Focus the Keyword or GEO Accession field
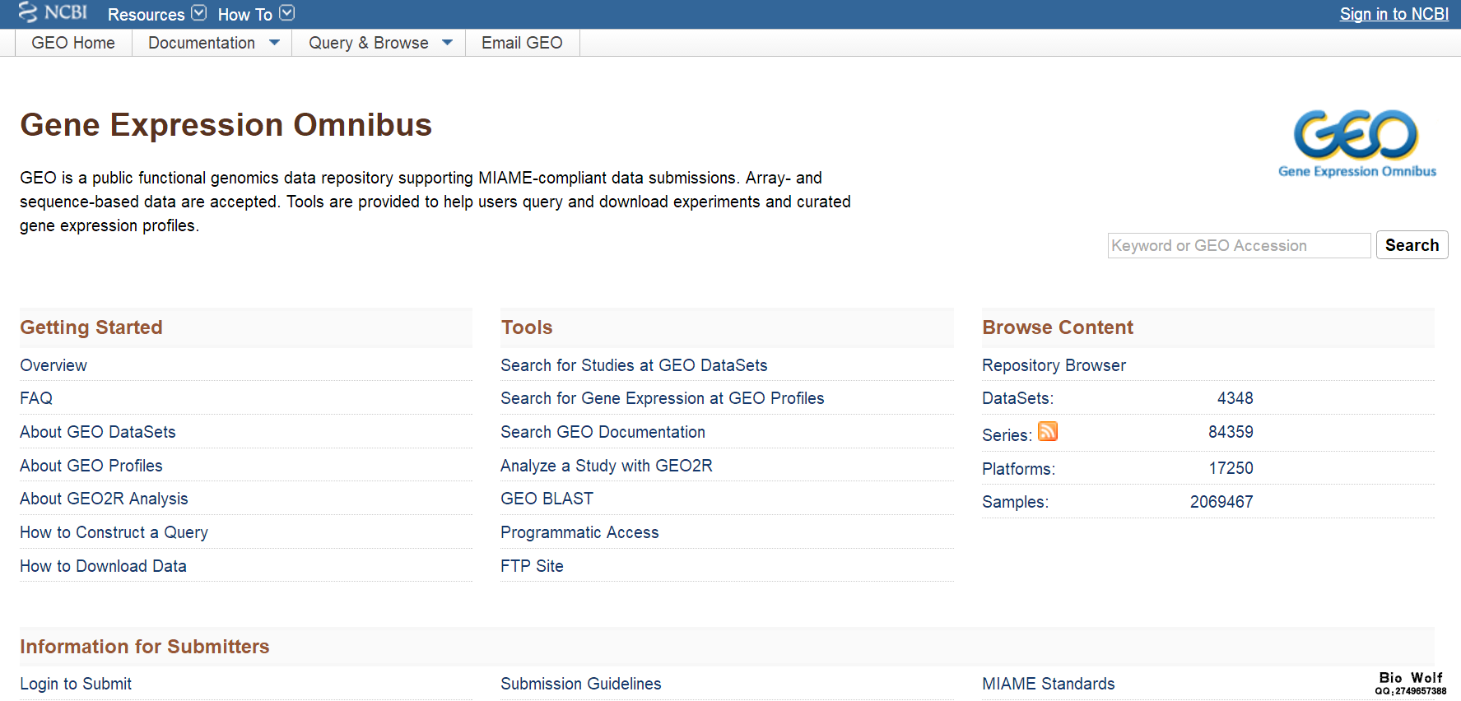The height and width of the screenshot is (701, 1461). coord(1239,245)
